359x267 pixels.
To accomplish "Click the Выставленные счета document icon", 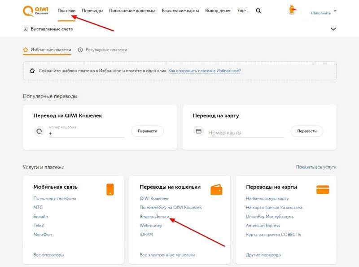I will (26, 29).
